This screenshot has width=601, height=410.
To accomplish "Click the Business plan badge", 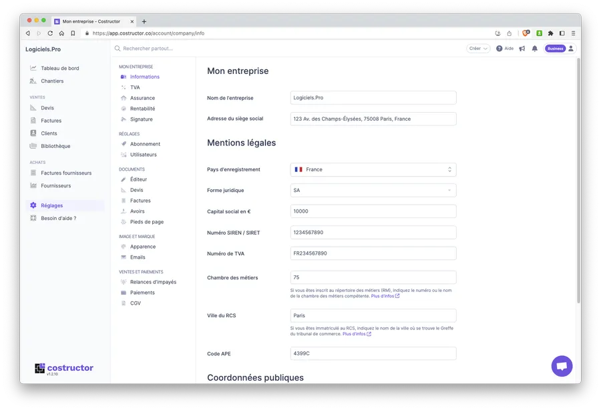I will click(554, 49).
